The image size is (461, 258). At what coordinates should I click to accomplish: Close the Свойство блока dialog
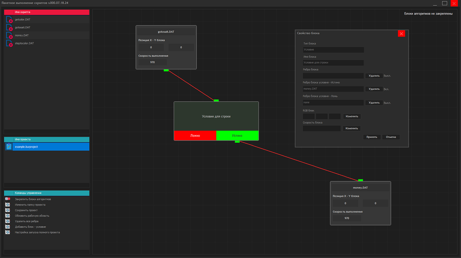[x=401, y=34]
